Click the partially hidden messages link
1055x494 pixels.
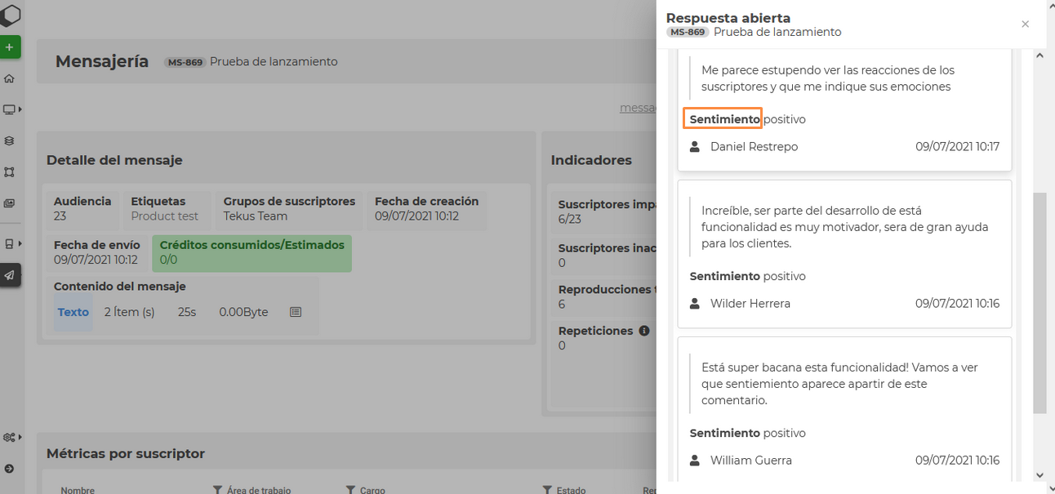[x=637, y=108]
